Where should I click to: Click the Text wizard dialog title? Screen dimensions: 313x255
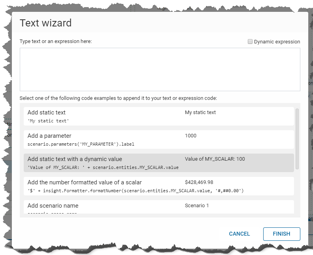click(x=46, y=23)
